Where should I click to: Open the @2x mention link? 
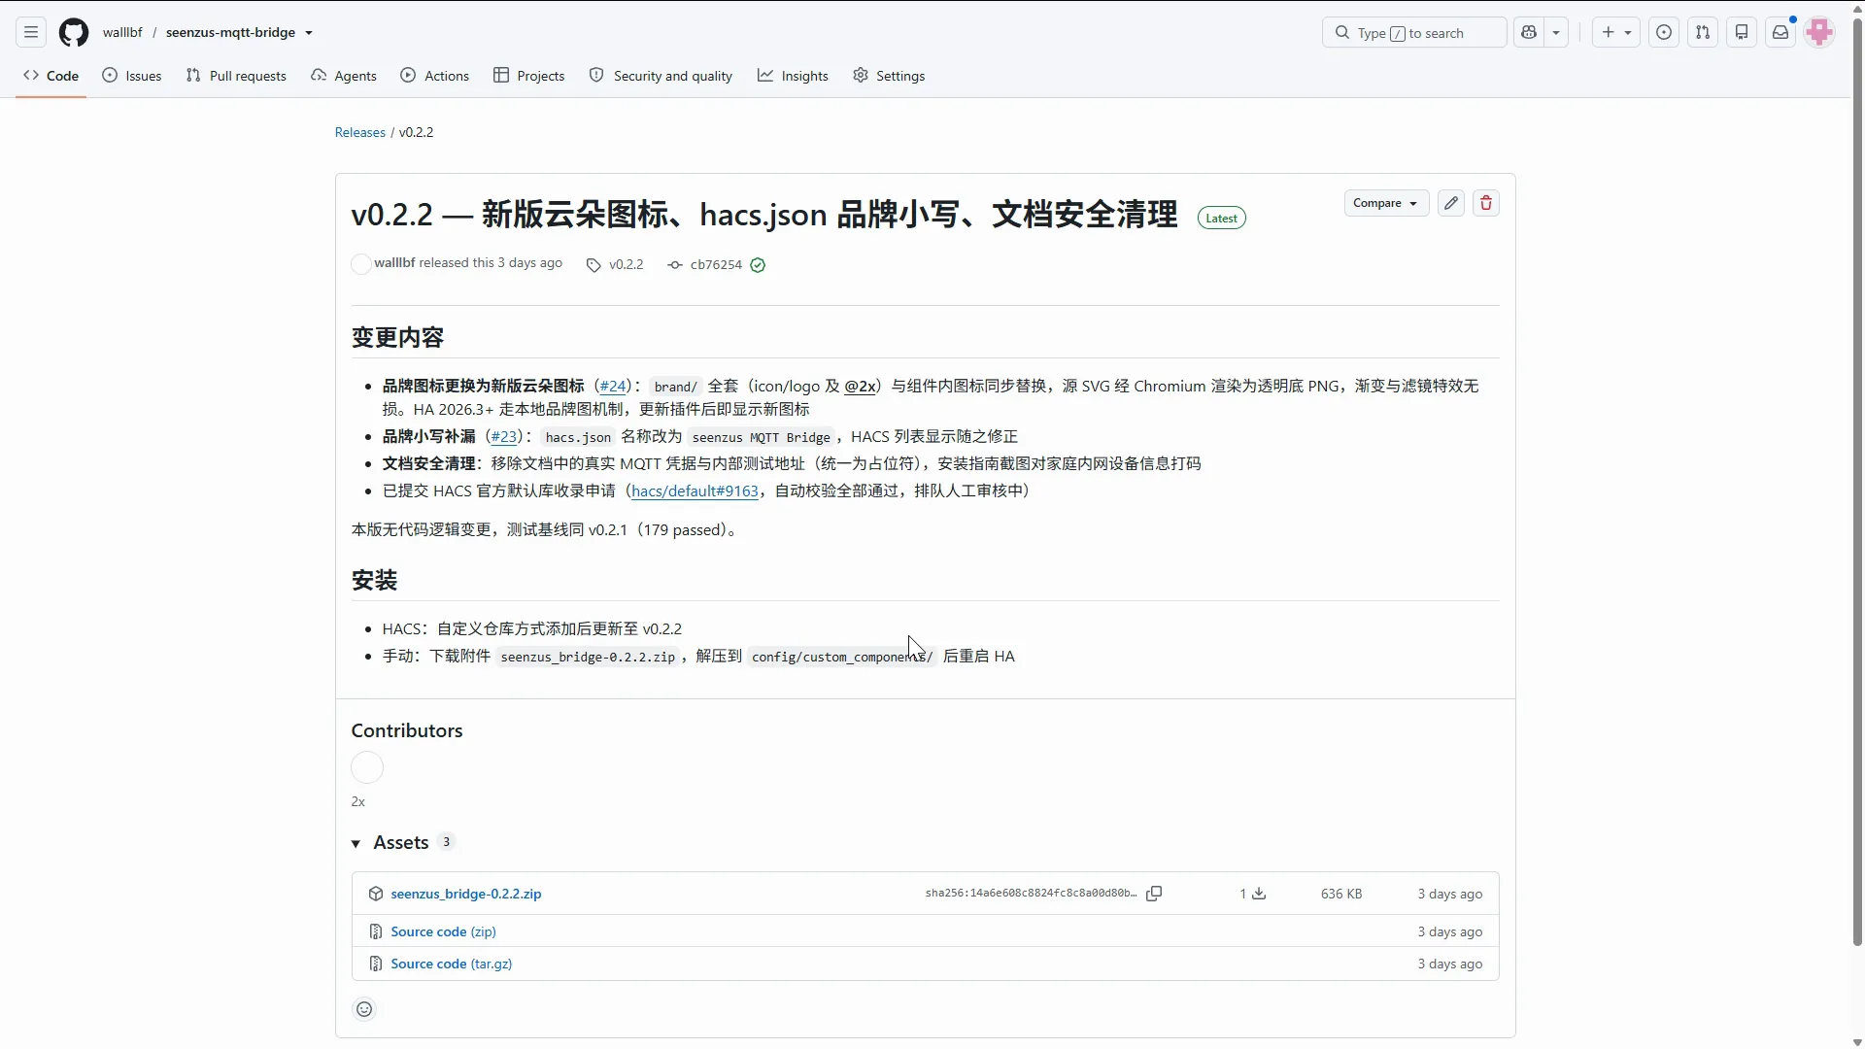(x=861, y=386)
